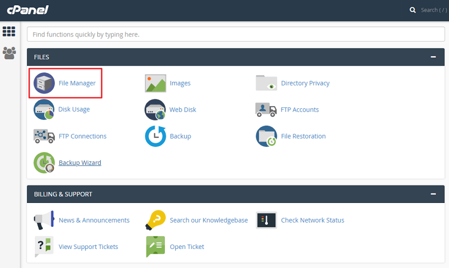Screen dimensions: 449x268
Task: Click View Support Tickets question-mark icon
Action: (x=44, y=247)
